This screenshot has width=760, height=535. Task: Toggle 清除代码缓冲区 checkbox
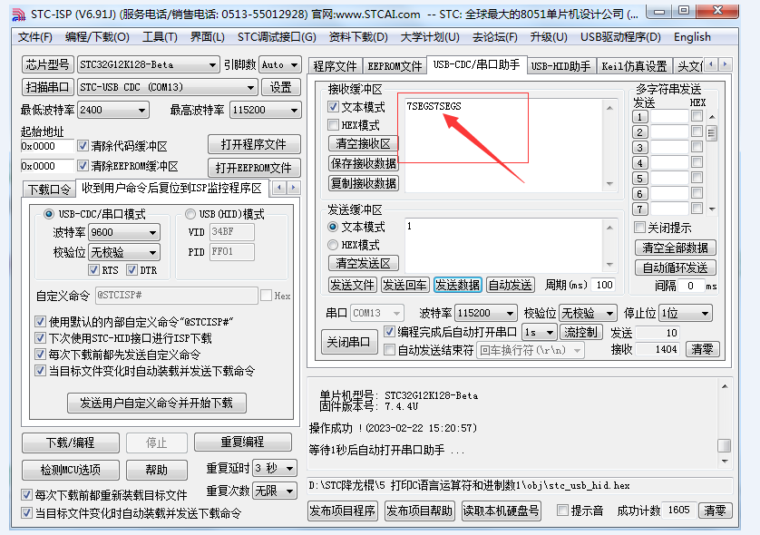[83, 145]
